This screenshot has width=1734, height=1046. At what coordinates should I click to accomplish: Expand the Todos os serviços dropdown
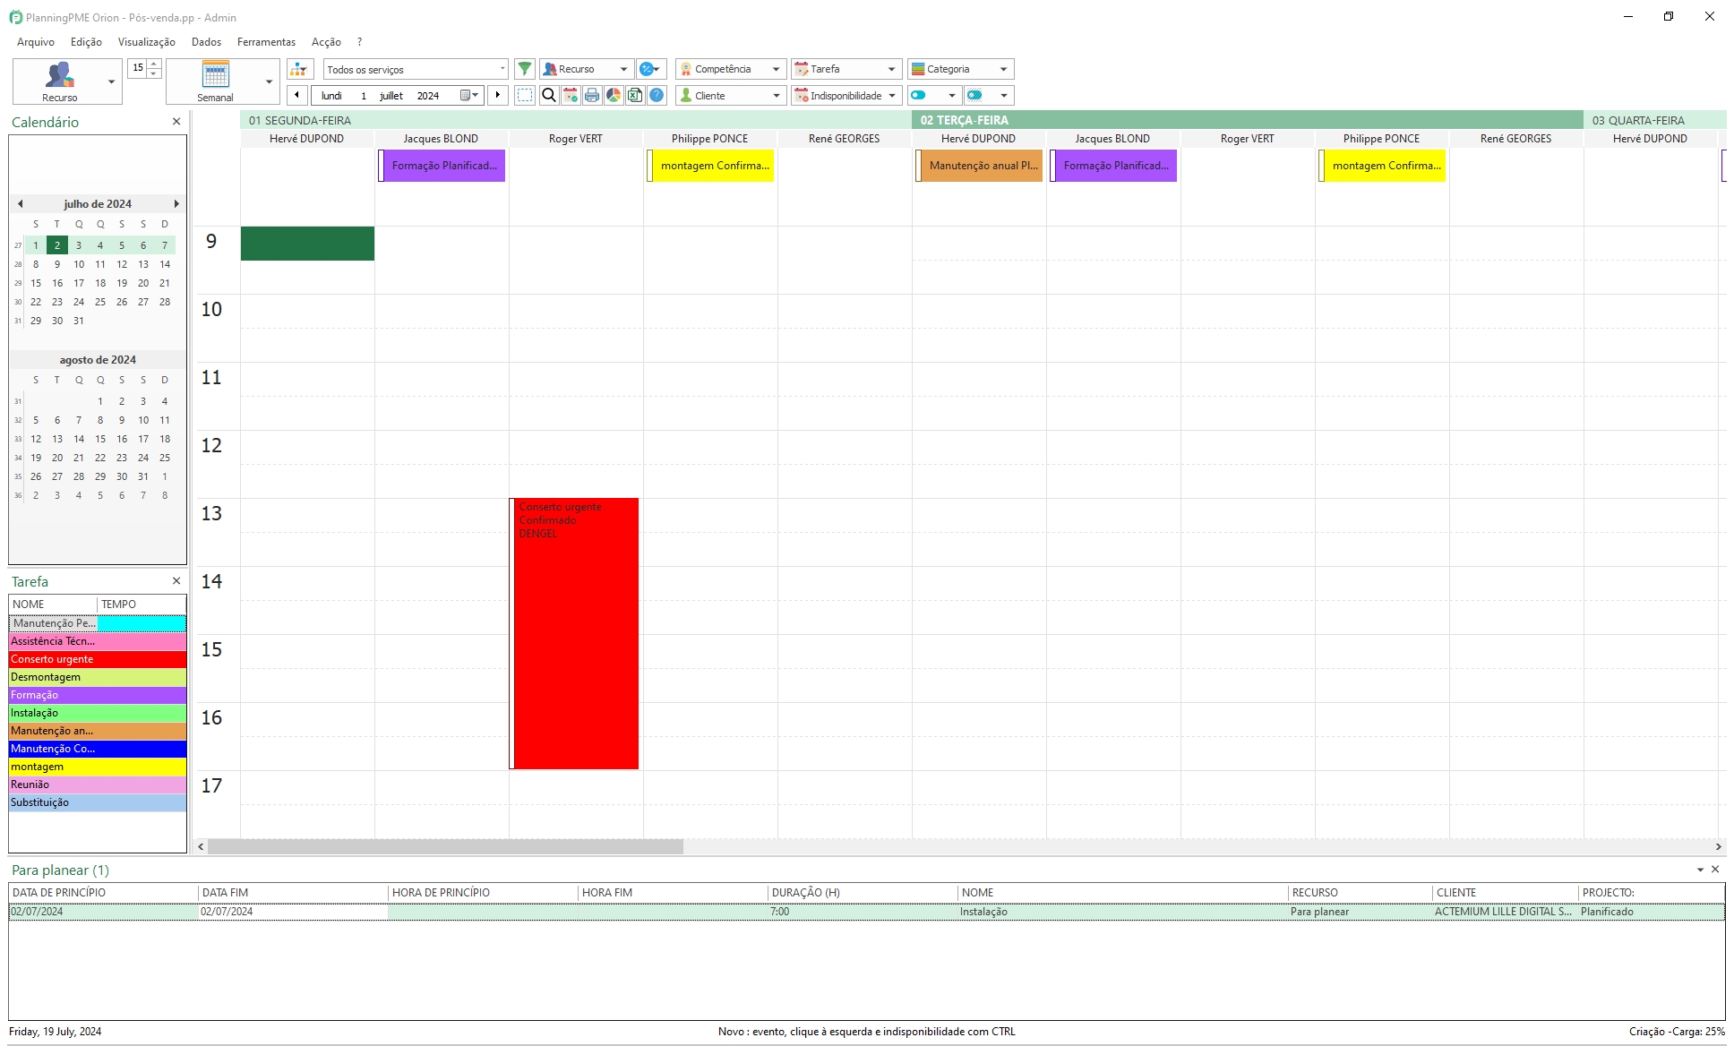(501, 68)
